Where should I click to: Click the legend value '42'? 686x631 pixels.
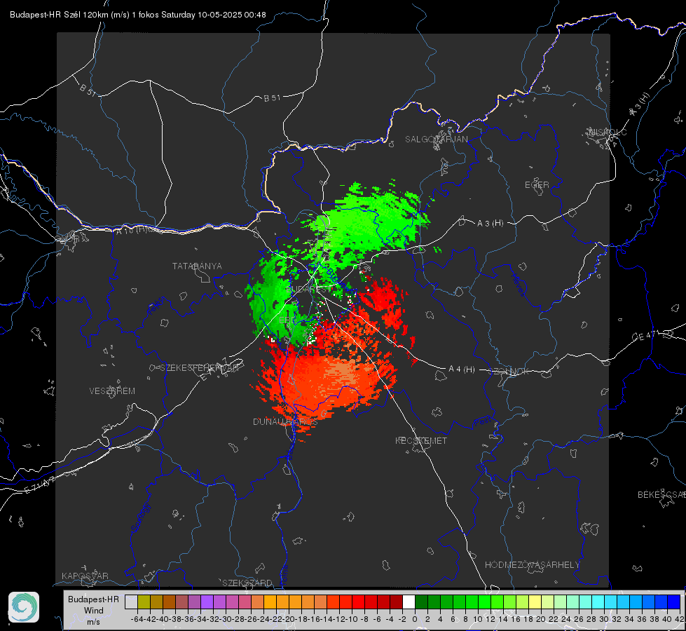[x=680, y=619]
